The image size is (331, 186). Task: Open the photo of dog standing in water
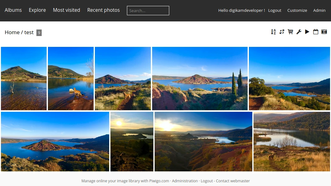pyautogui.click(x=71, y=79)
